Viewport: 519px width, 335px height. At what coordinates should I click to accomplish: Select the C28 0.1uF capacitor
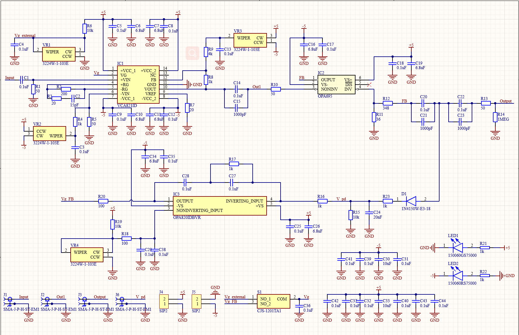185,183
